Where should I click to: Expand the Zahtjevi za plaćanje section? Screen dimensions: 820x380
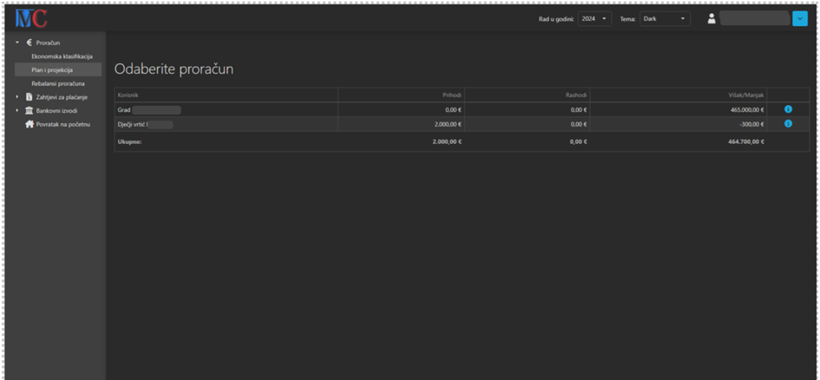[x=17, y=97]
